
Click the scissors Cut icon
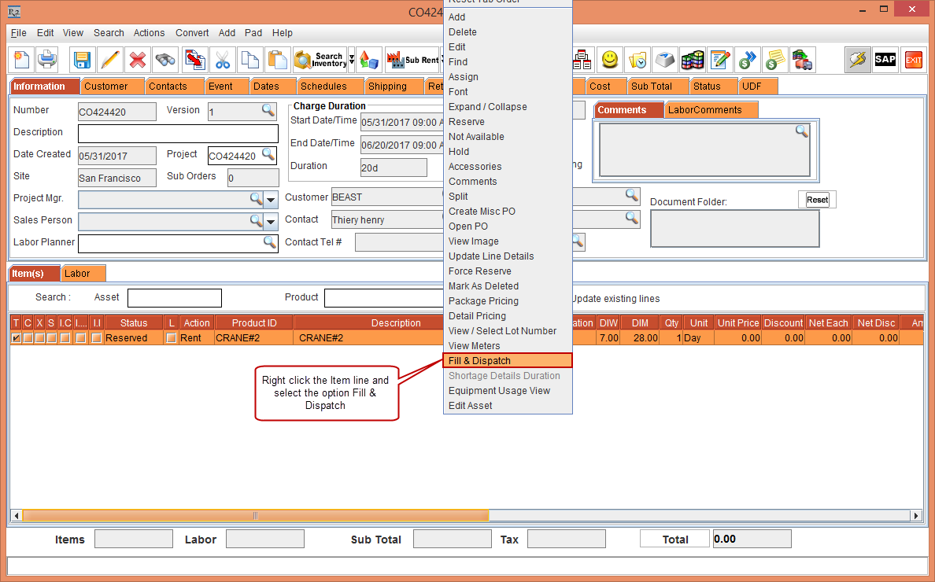223,60
